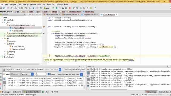The image size is (171, 96).
Task: Click the Undo arrow icon
Action: tap(8, 8)
